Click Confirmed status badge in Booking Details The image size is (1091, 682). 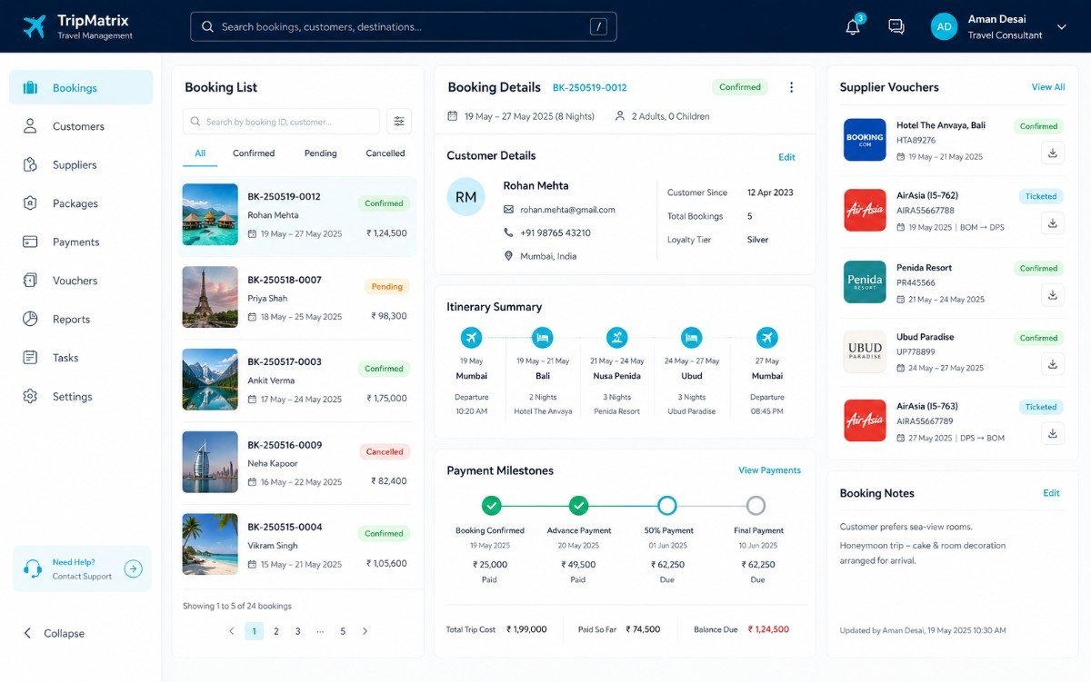click(740, 87)
